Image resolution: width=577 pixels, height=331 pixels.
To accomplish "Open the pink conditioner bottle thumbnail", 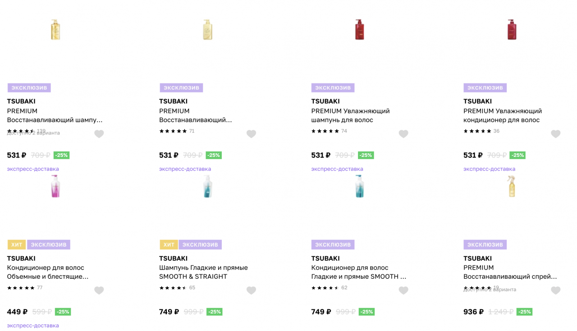I will click(x=55, y=186).
